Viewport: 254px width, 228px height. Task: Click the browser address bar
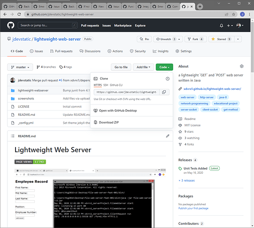(x=125, y=15)
